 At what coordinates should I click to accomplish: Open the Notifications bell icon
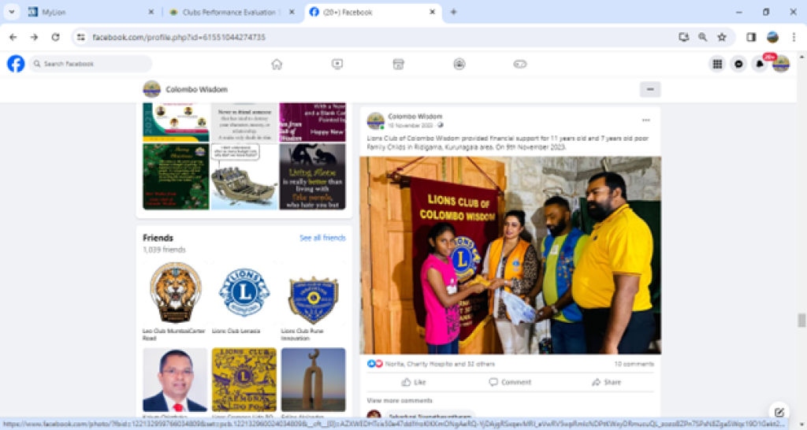760,64
